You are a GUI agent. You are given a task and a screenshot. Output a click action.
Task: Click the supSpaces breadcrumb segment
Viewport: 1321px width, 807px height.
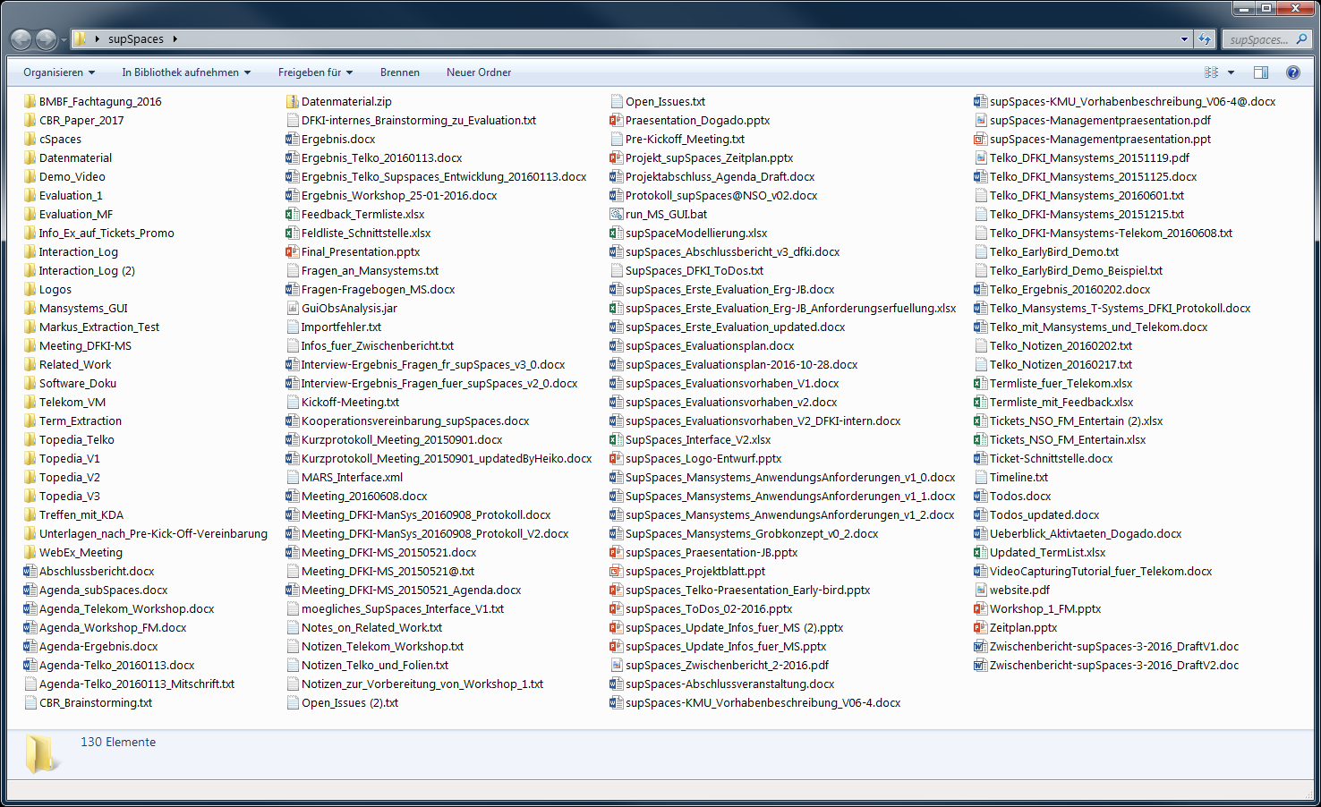pos(136,39)
